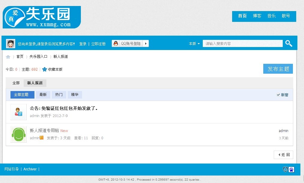Viewport: 304px width, 183px height.
Task: Click admin author under 新人报道专用贴
Action: 34,138
